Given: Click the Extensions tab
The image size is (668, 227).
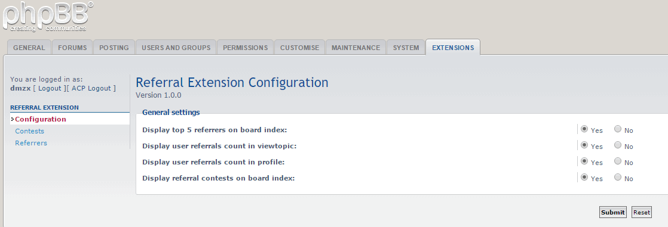Looking at the screenshot, I should pyautogui.click(x=453, y=48).
